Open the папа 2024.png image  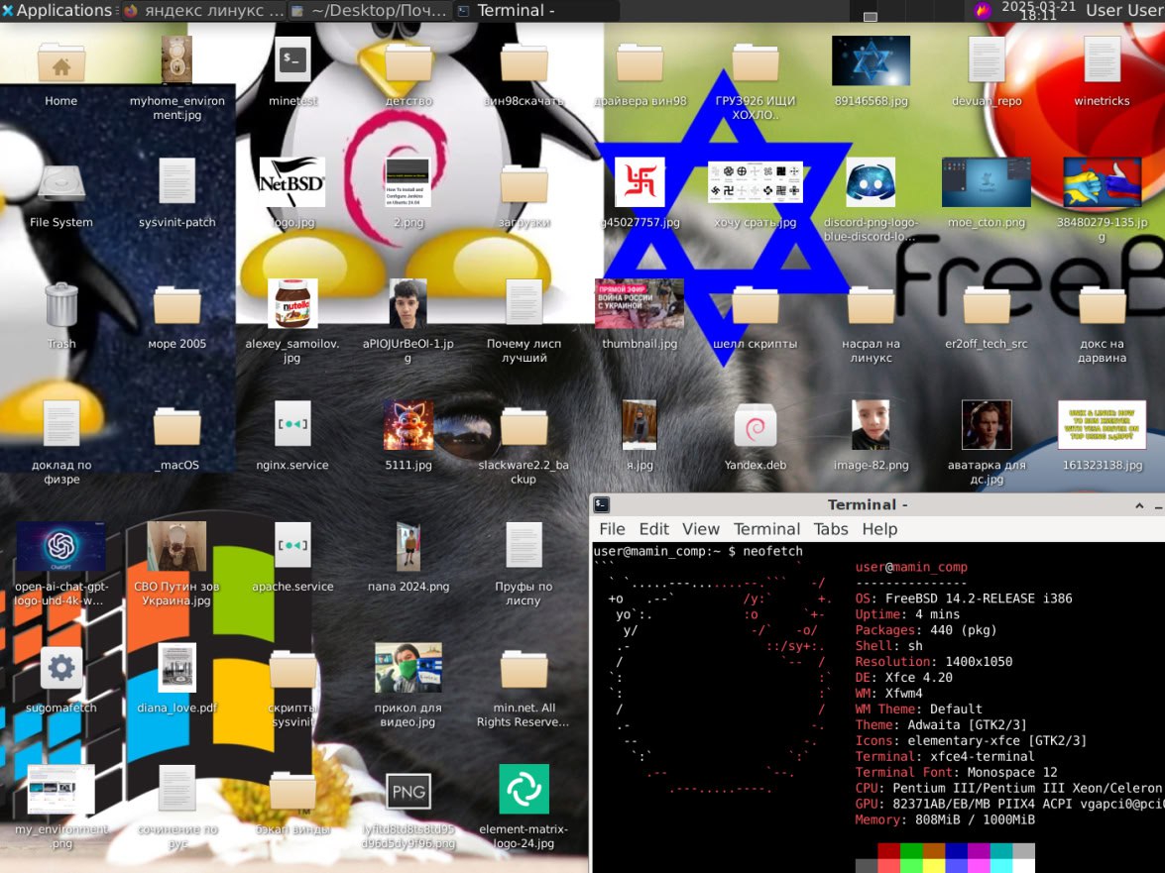tap(408, 546)
